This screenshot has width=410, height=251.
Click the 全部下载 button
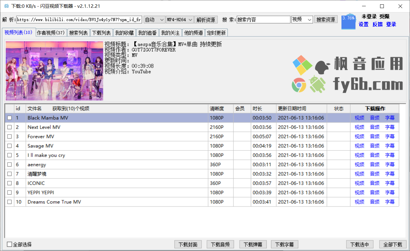coord(393,244)
